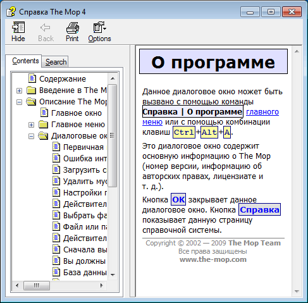Screen dimensions: 308x303
Task: Click the page icon beside Загрузить с
Action: click(x=56, y=170)
